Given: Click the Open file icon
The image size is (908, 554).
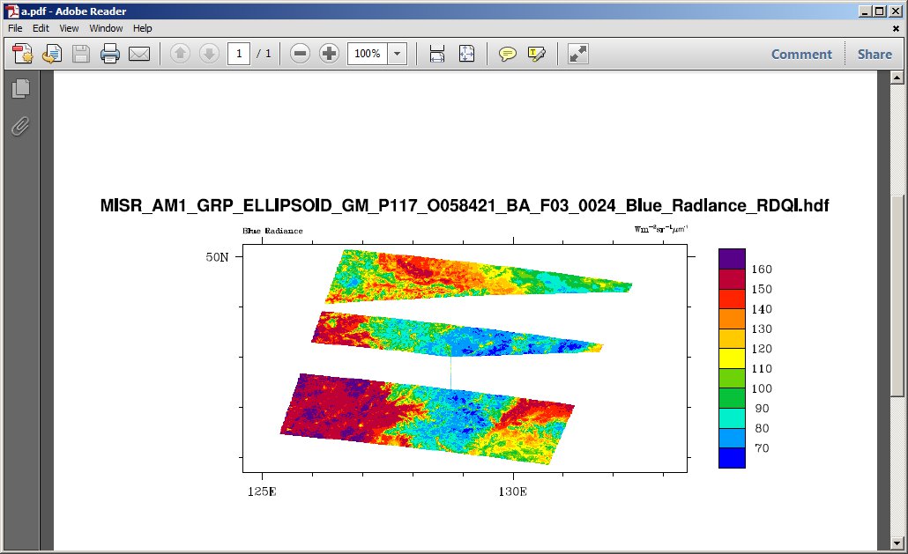Looking at the screenshot, I should tap(51, 54).
